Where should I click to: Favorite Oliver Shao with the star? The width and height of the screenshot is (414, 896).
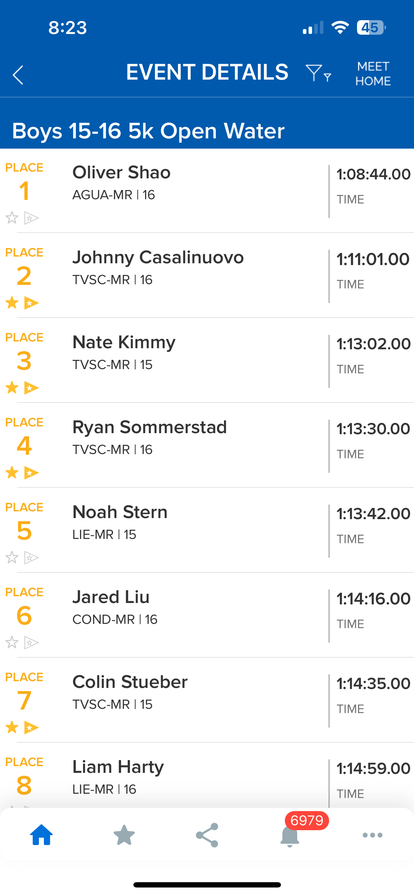(x=12, y=218)
